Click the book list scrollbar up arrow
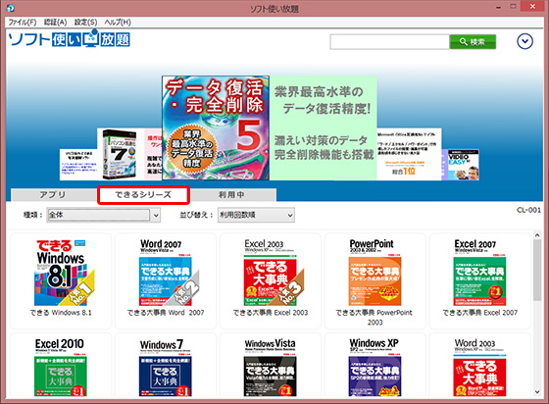 (537, 235)
